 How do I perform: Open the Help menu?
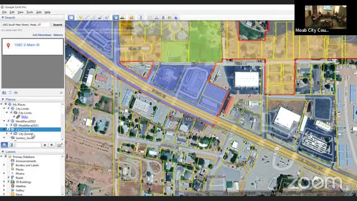point(47,12)
